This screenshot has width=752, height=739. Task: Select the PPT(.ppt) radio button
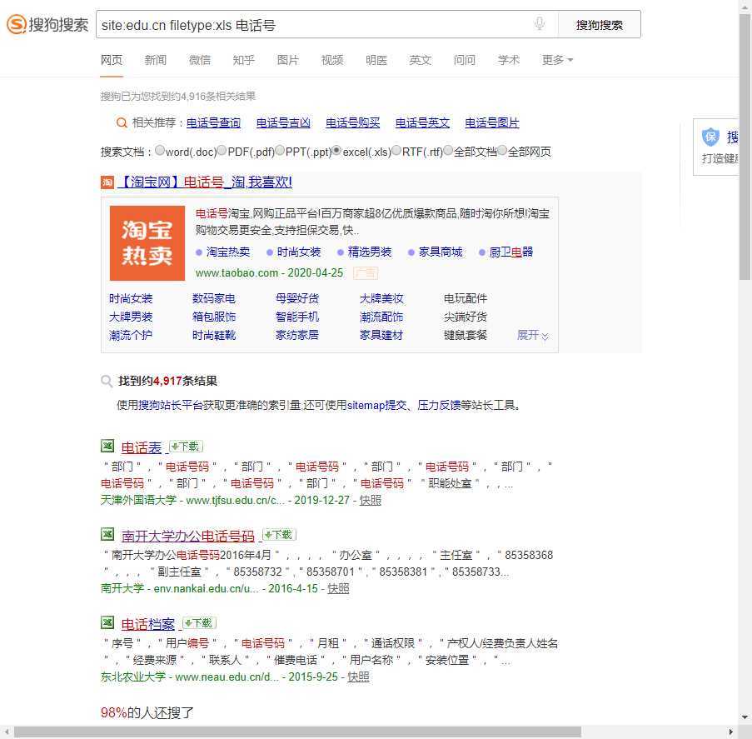[x=280, y=151]
